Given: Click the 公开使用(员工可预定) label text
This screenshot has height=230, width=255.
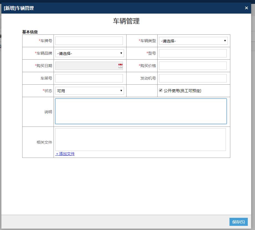Looking at the screenshot, I should (183, 91).
